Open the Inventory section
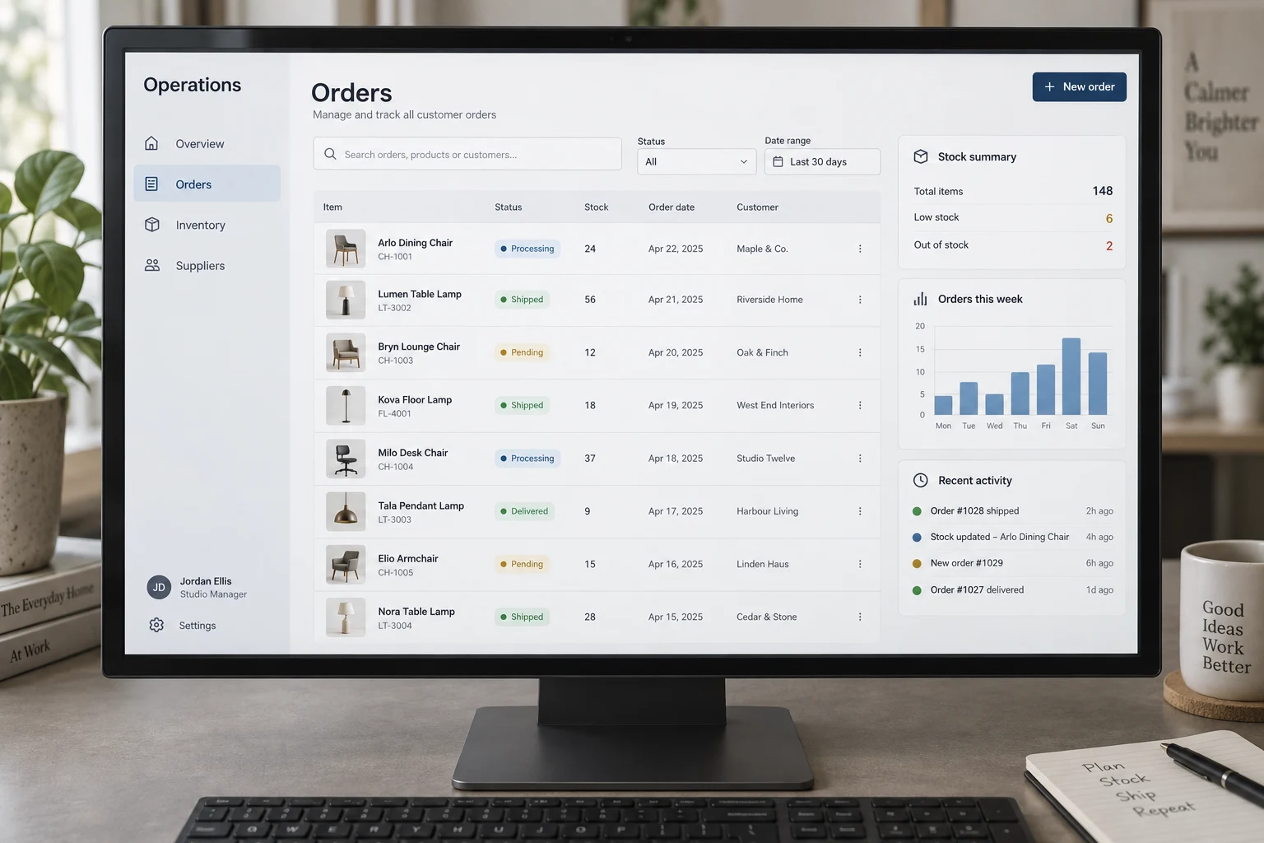The height and width of the screenshot is (843, 1264). click(207, 225)
